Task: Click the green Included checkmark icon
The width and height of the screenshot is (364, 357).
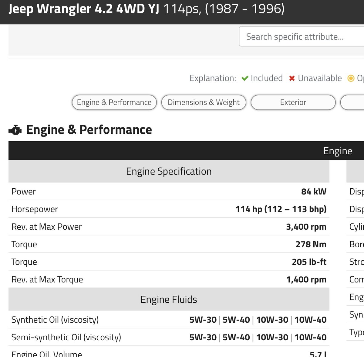Action: point(245,78)
